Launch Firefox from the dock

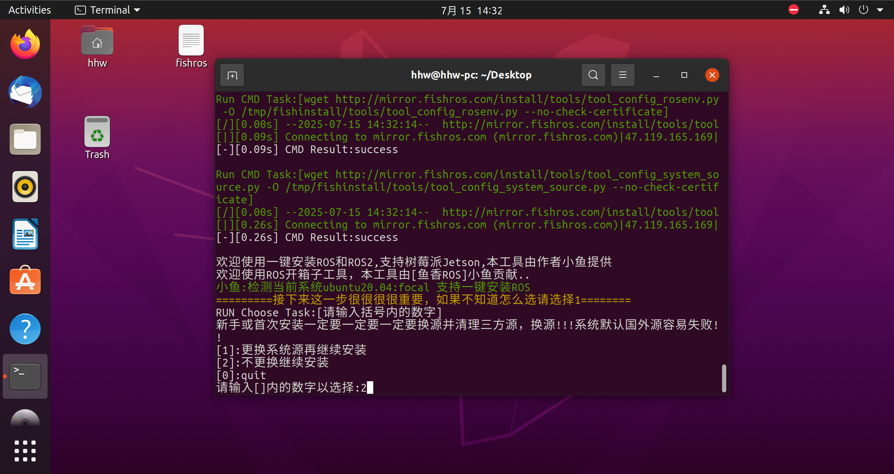(25, 44)
